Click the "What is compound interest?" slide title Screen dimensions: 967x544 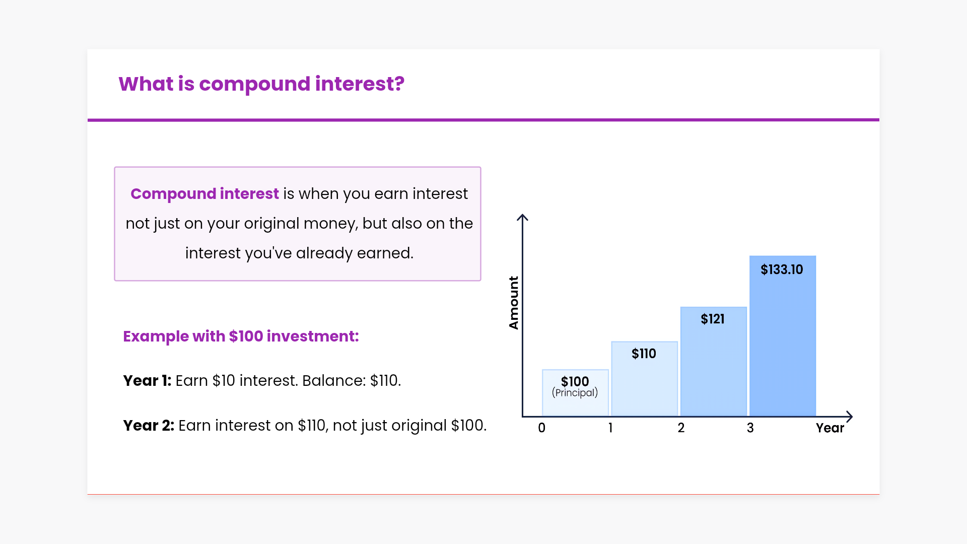(261, 84)
